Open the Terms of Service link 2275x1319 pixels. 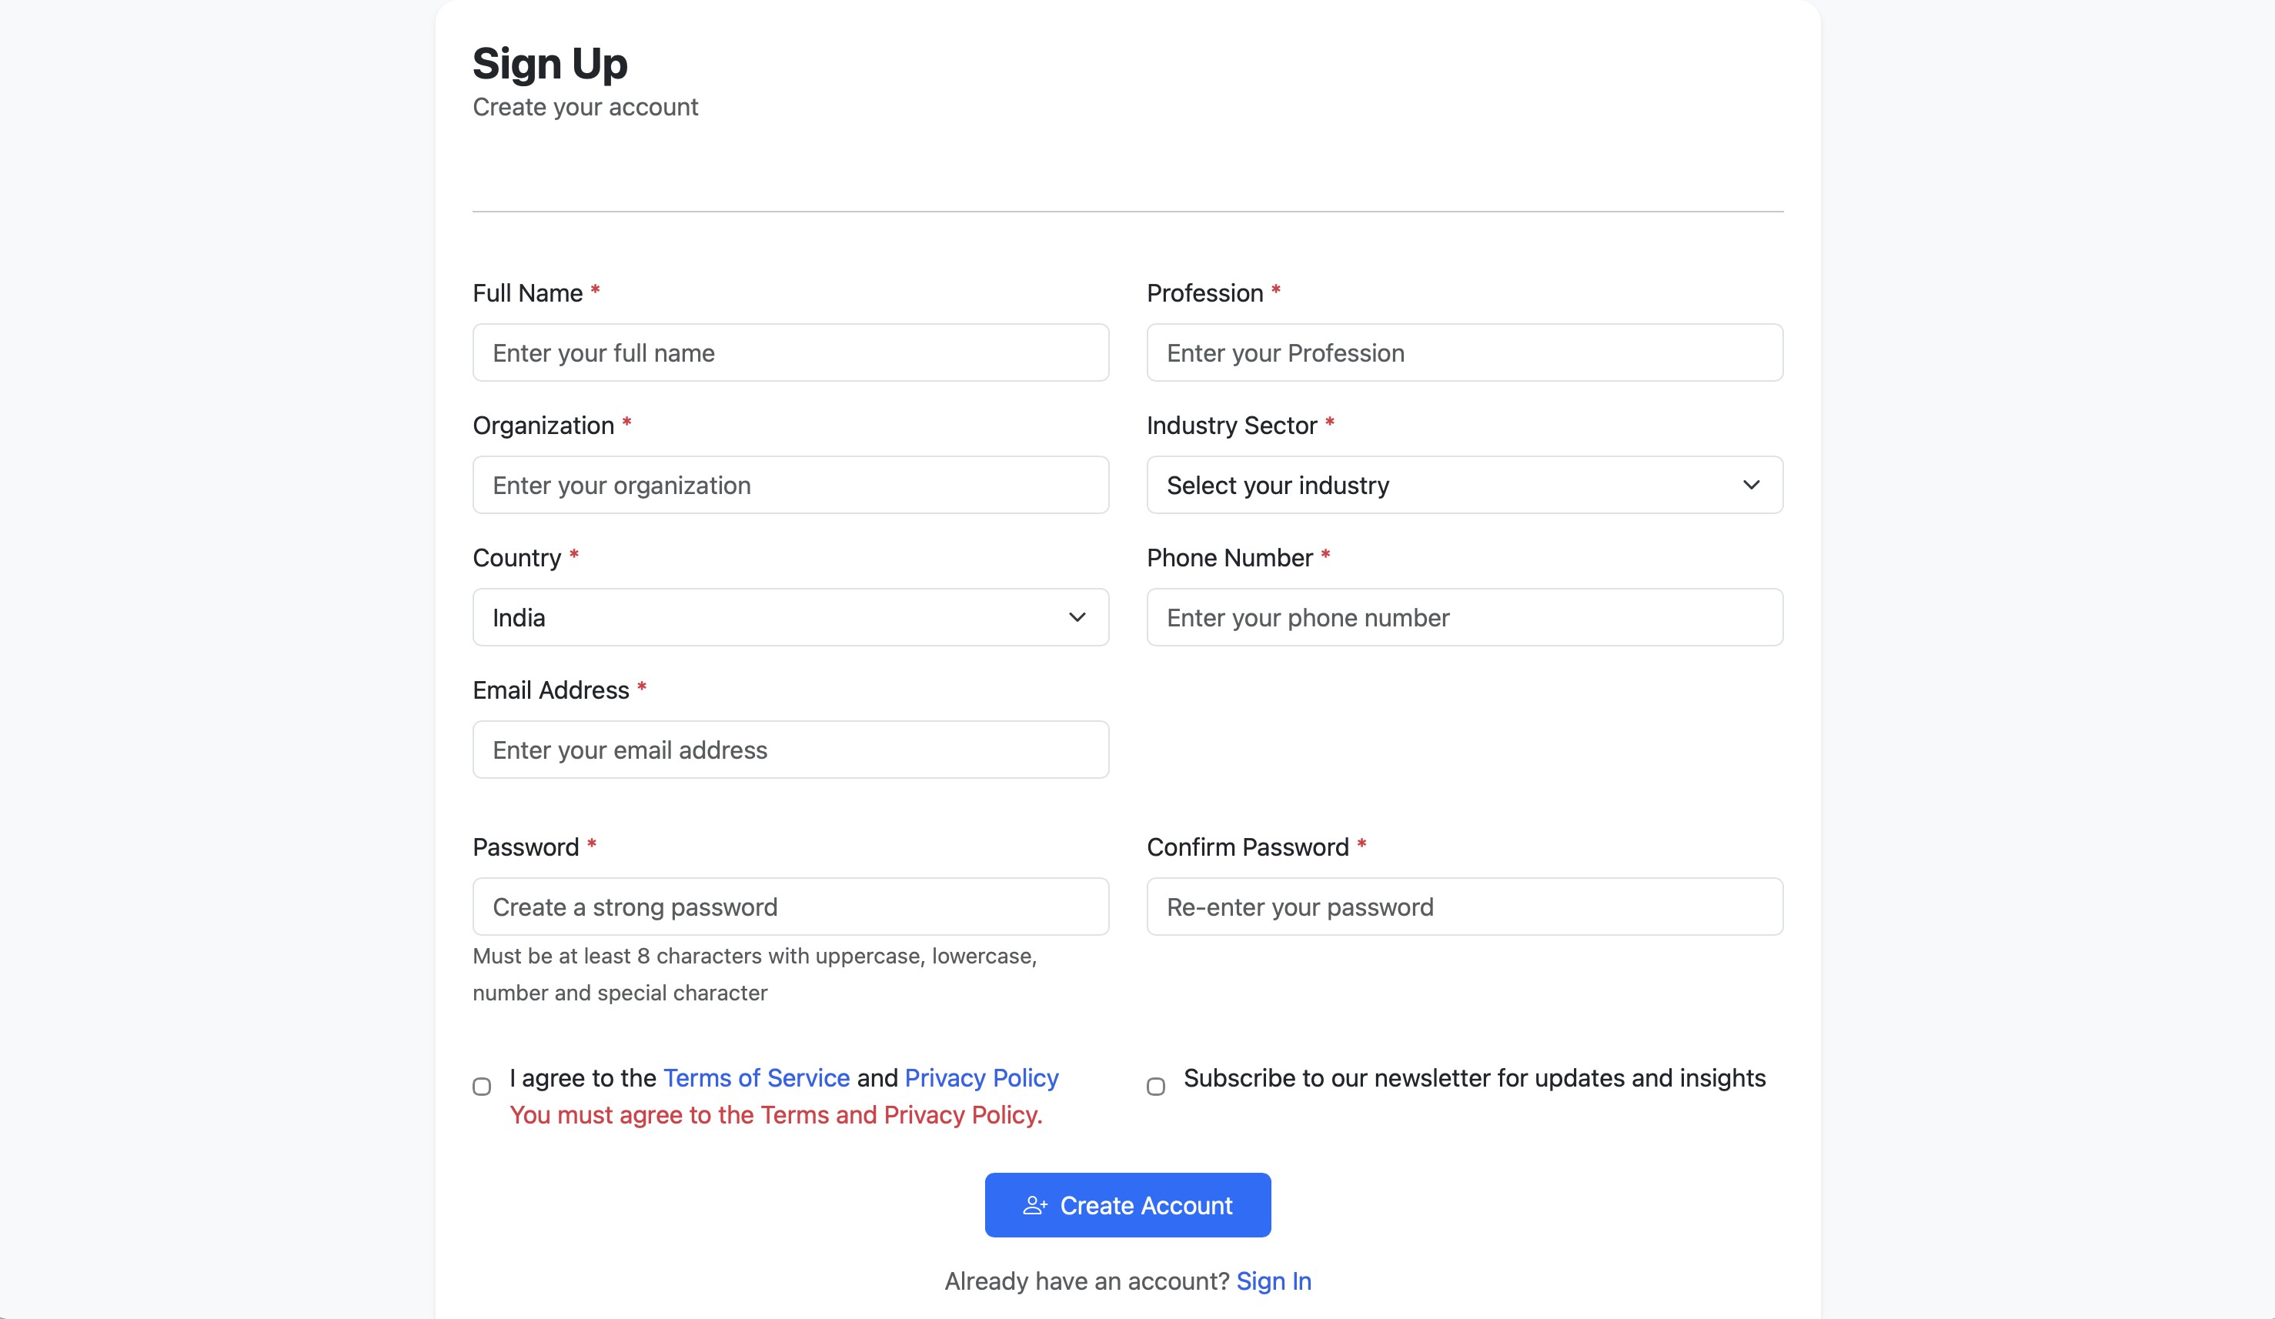coord(756,1077)
